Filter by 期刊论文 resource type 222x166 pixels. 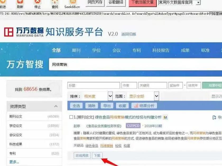pyautogui.click(x=34, y=116)
